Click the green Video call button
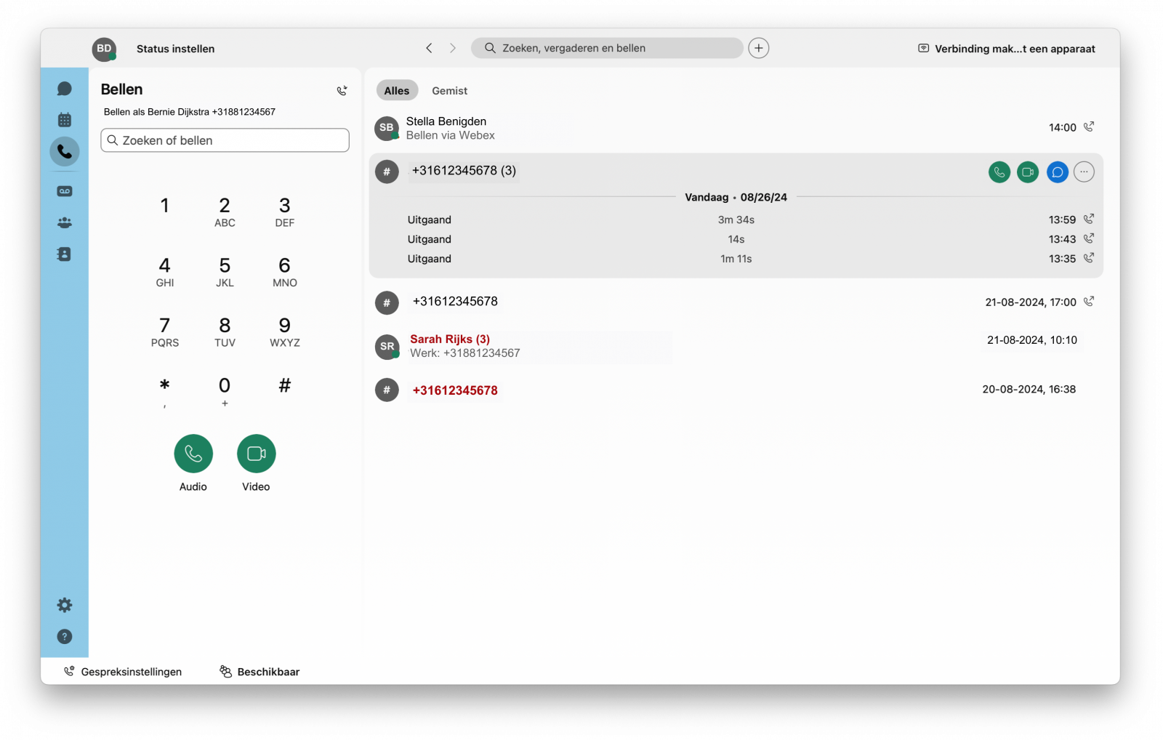The width and height of the screenshot is (1163, 740). (x=256, y=454)
